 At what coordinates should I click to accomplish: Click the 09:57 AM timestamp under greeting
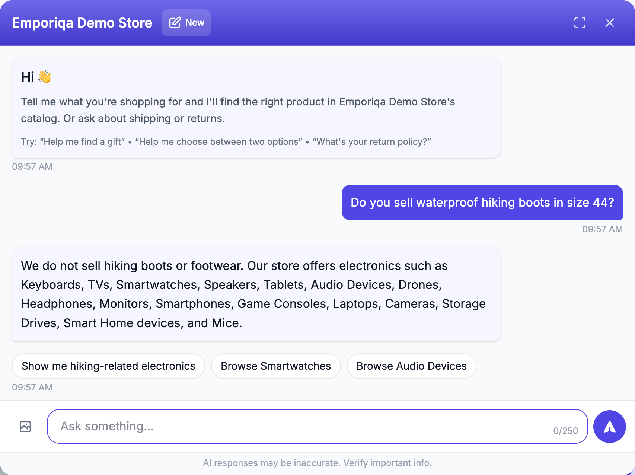click(x=32, y=166)
